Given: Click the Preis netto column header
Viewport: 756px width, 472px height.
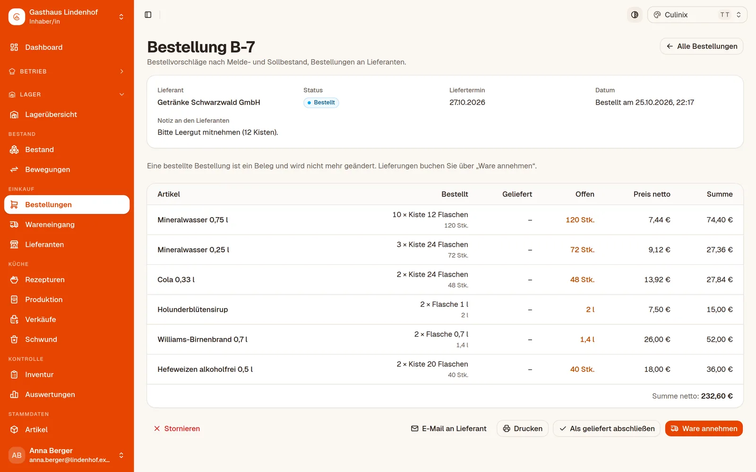Looking at the screenshot, I should click(x=652, y=194).
